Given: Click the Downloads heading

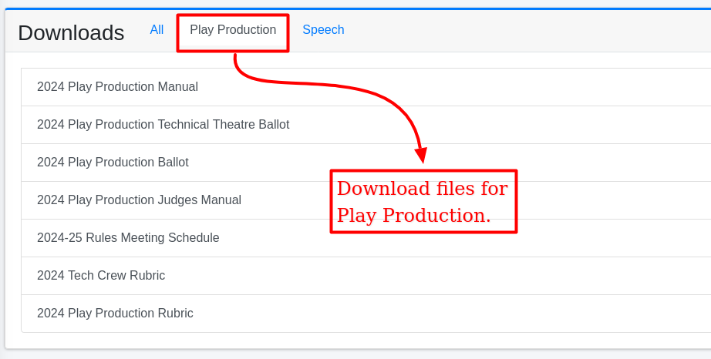Looking at the screenshot, I should click(71, 33).
